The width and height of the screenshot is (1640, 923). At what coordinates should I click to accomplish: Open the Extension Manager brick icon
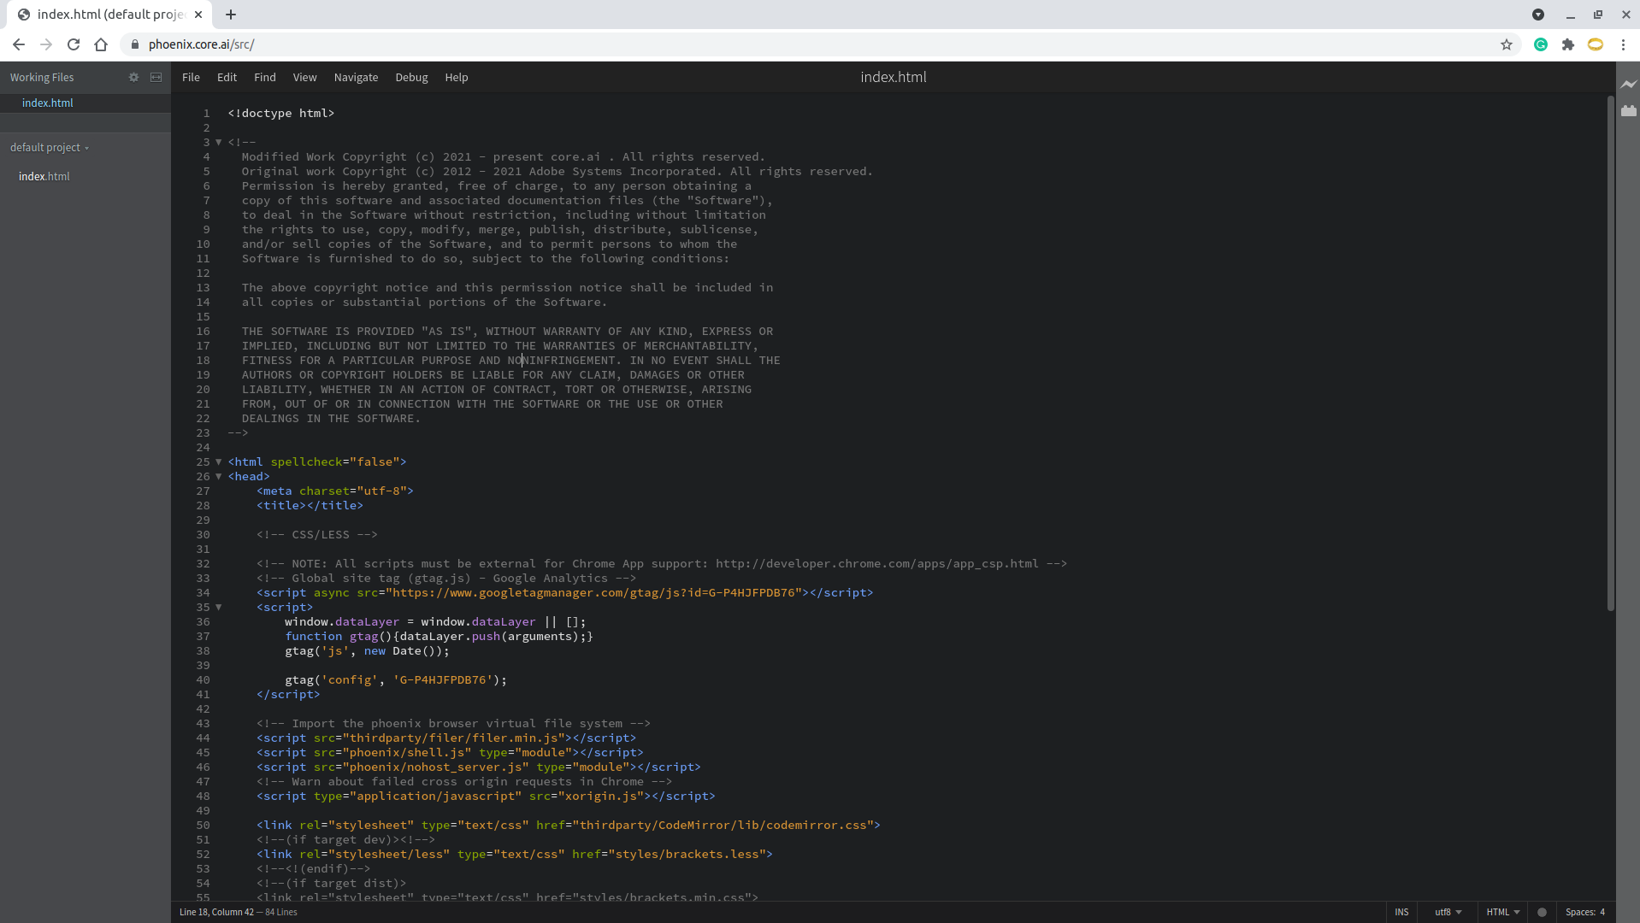(x=1628, y=111)
